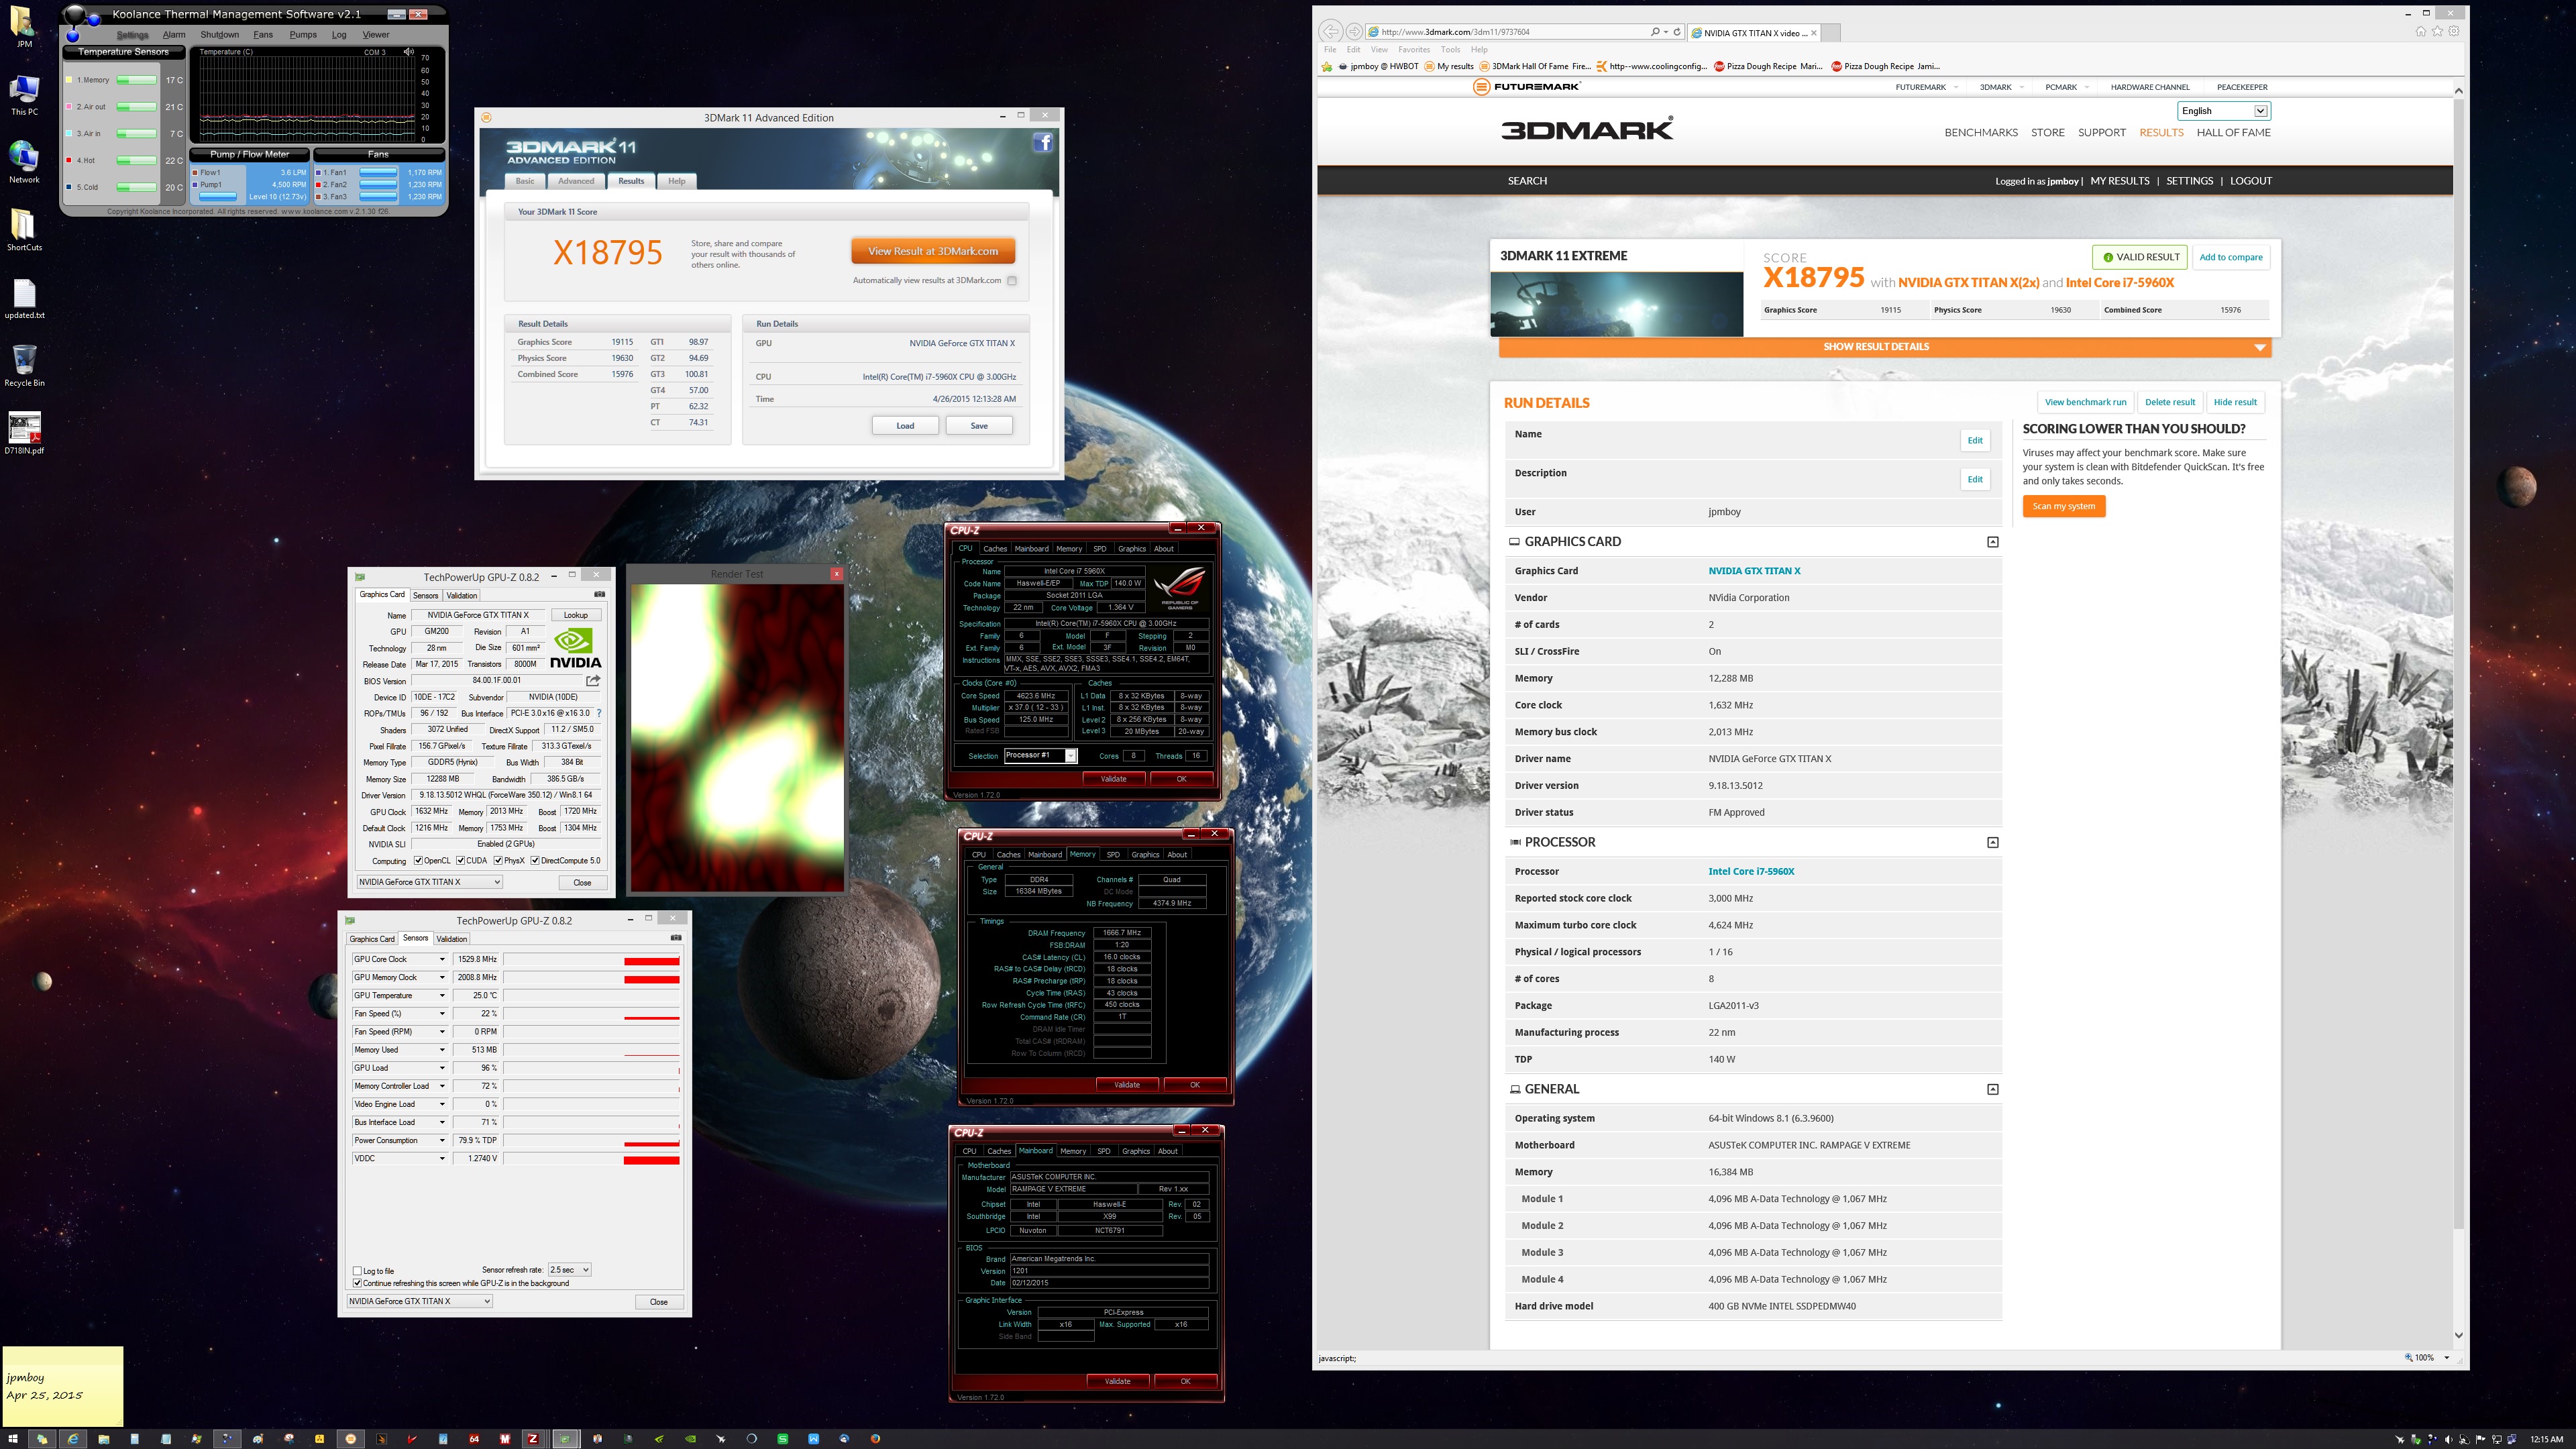
Task: Click the browser Tools gear icon
Action: click(2453, 31)
